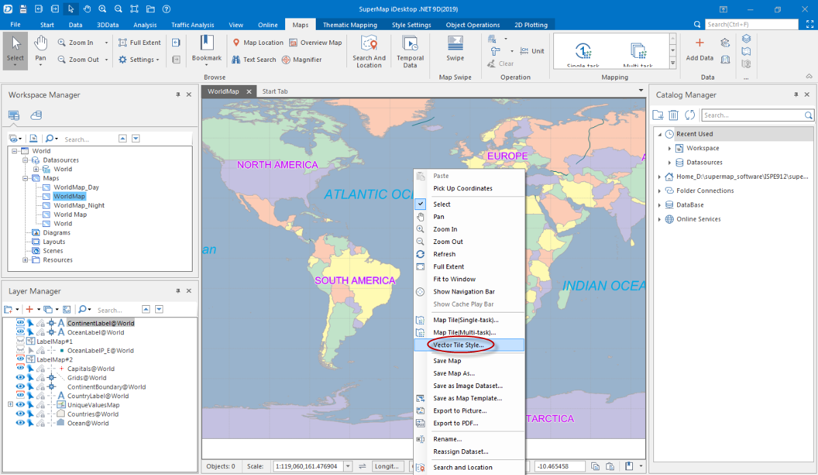Toggle visibility of Countries@World layer
The width and height of the screenshot is (818, 475).
click(x=20, y=414)
